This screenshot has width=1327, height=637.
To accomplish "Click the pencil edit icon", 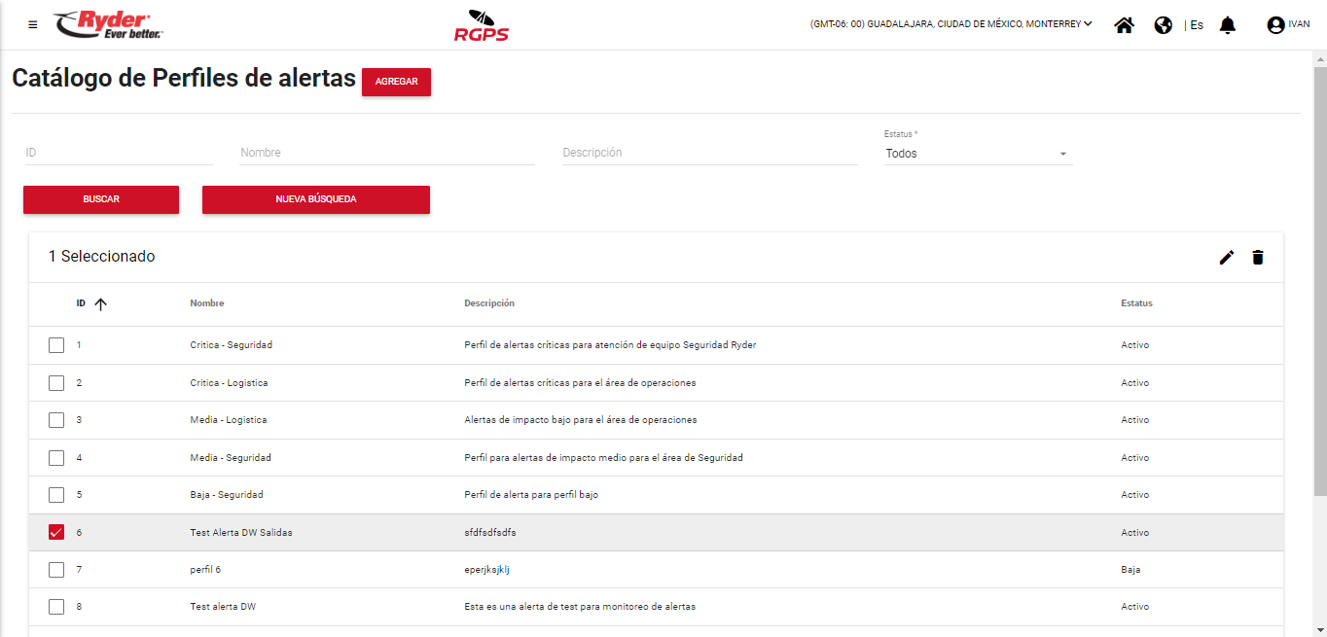I will pyautogui.click(x=1227, y=257).
